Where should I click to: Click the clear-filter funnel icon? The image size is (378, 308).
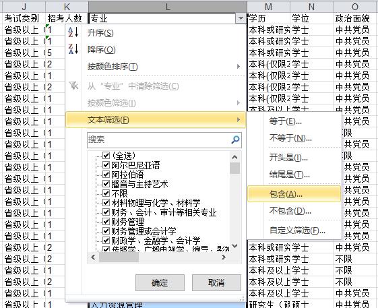[x=73, y=86]
